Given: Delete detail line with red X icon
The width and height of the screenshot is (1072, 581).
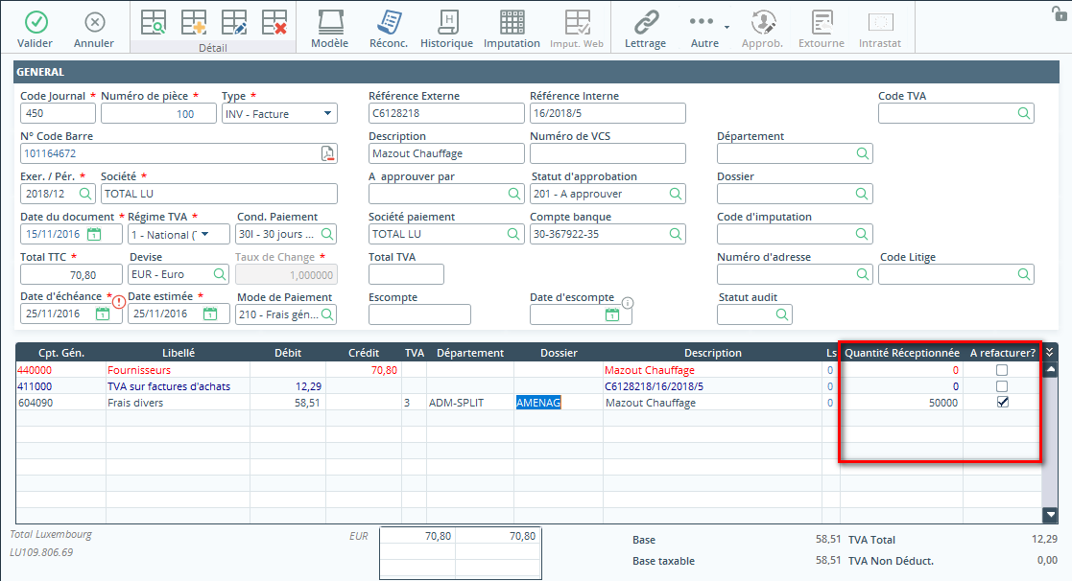Looking at the screenshot, I should (274, 22).
